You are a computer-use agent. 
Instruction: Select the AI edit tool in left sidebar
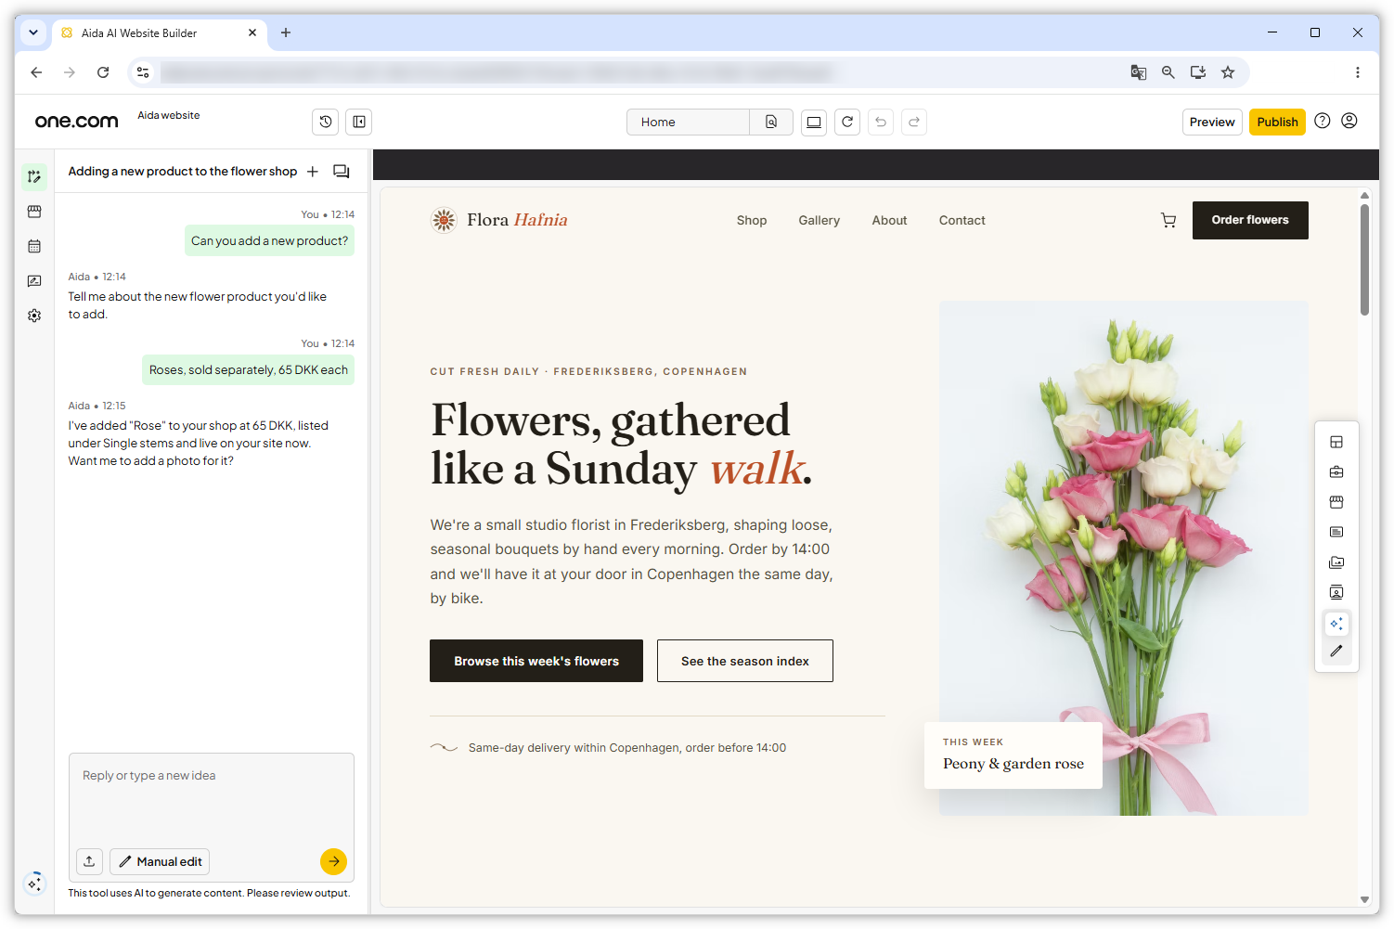34,176
